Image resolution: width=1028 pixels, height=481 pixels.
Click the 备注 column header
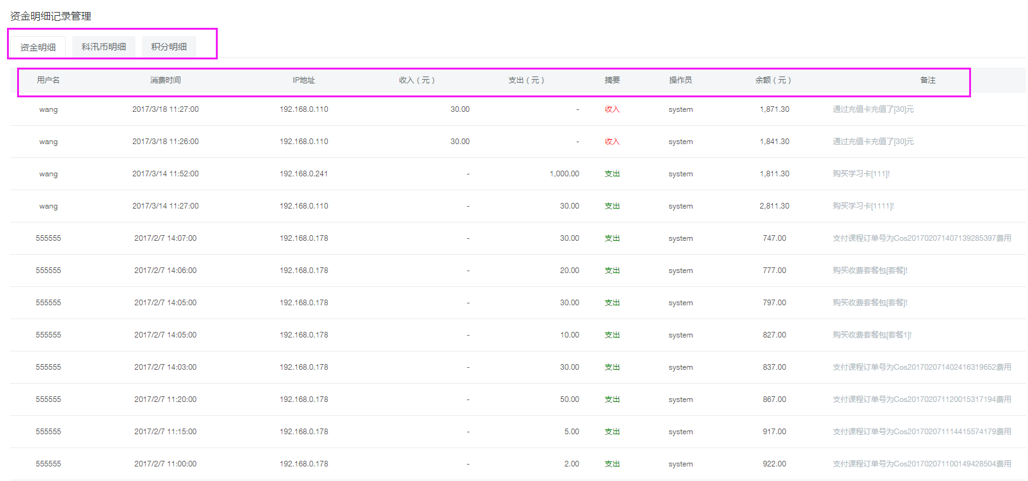click(927, 80)
